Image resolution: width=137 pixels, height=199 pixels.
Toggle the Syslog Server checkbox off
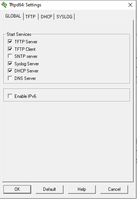click(x=10, y=63)
